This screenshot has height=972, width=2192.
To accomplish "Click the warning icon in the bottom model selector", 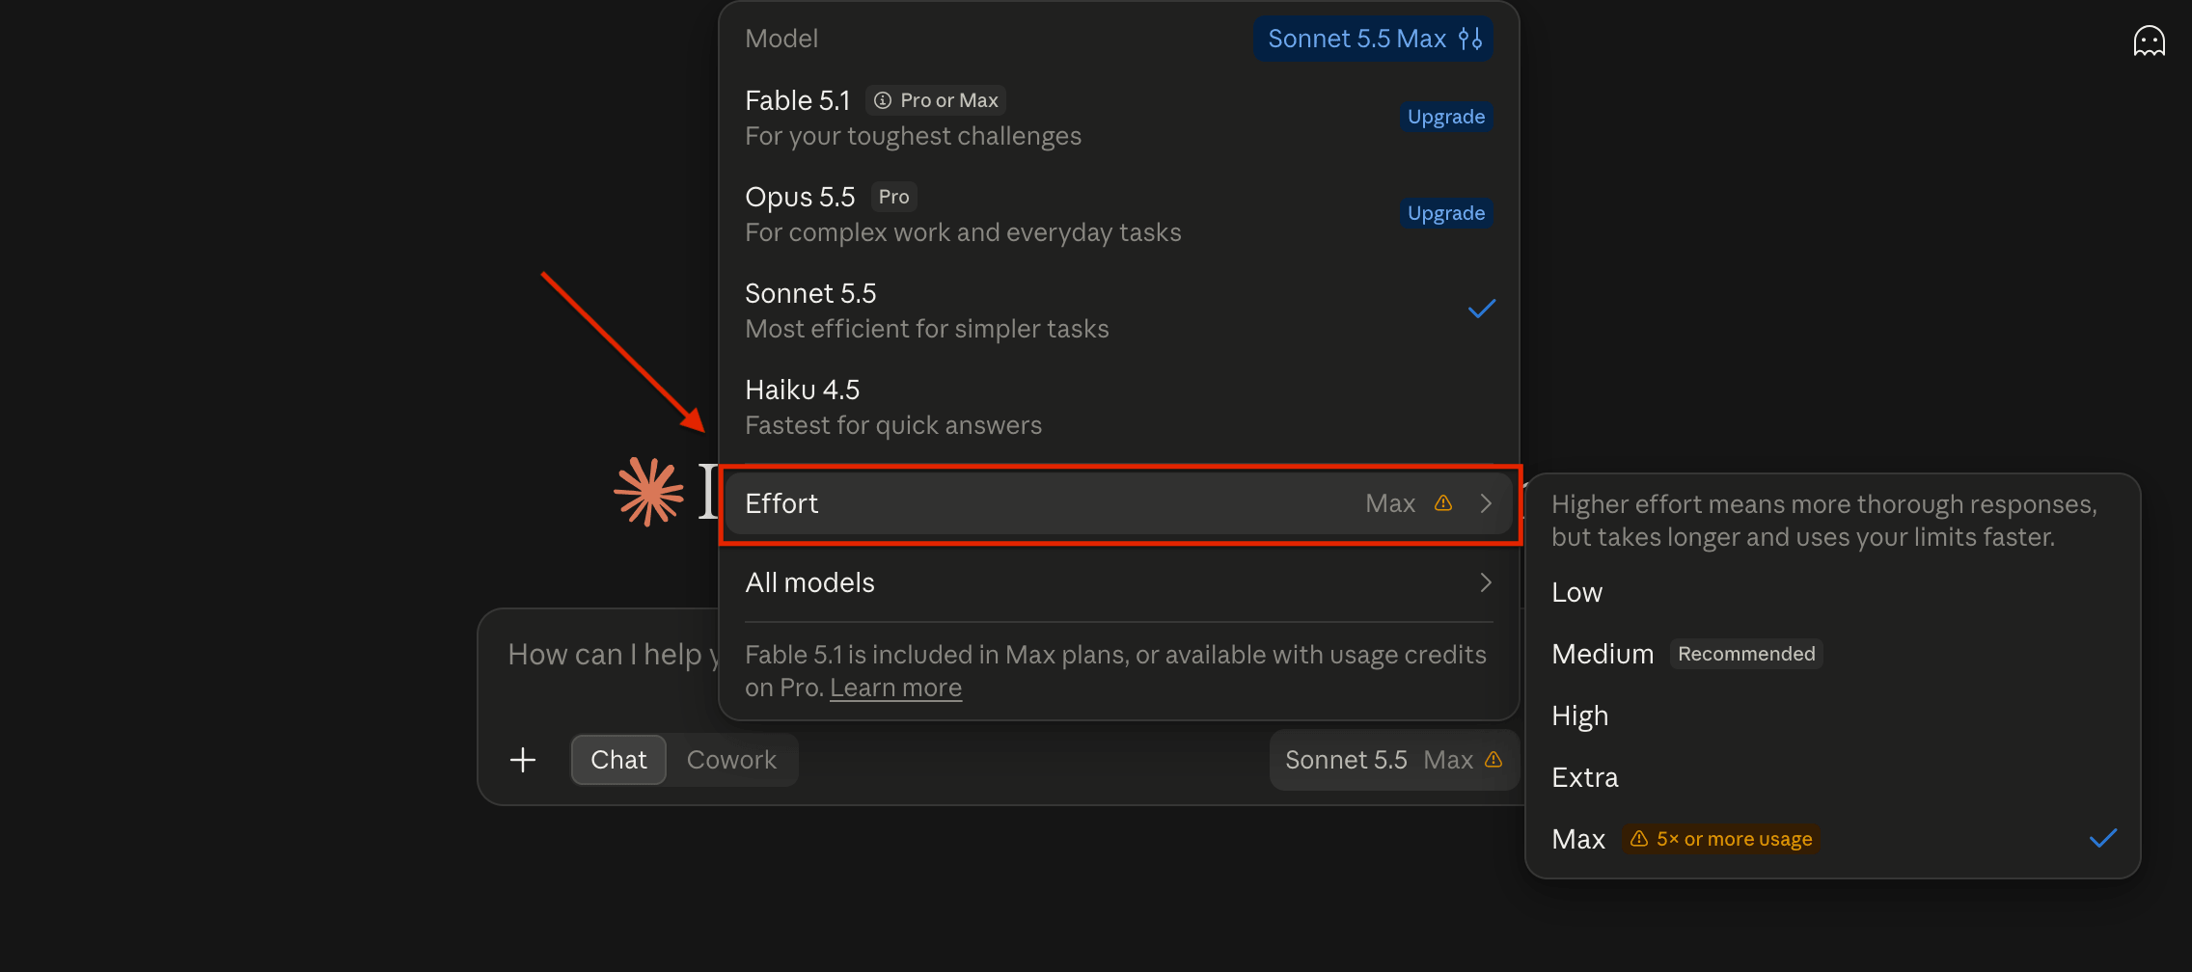I will click(x=1493, y=760).
